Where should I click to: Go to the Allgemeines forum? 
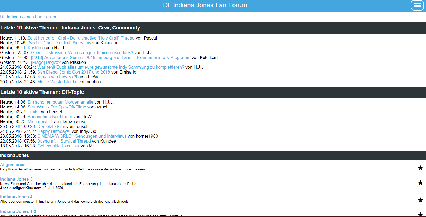coord(13,165)
